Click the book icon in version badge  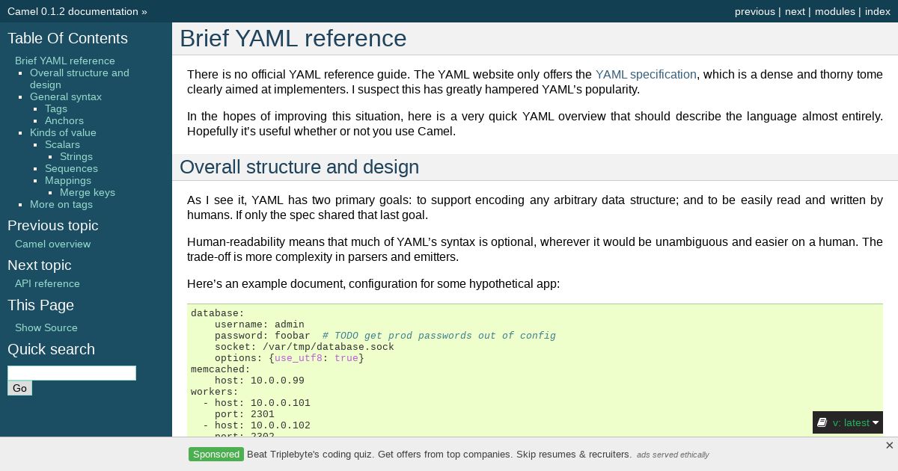click(x=822, y=422)
